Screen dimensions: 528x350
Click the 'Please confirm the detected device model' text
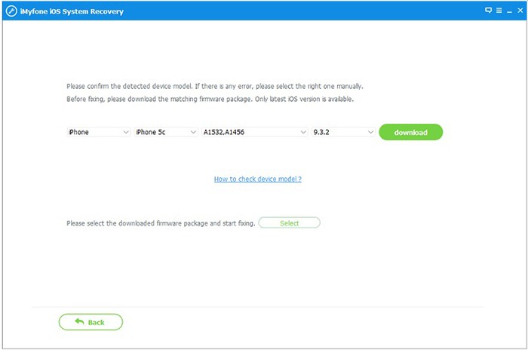215,86
